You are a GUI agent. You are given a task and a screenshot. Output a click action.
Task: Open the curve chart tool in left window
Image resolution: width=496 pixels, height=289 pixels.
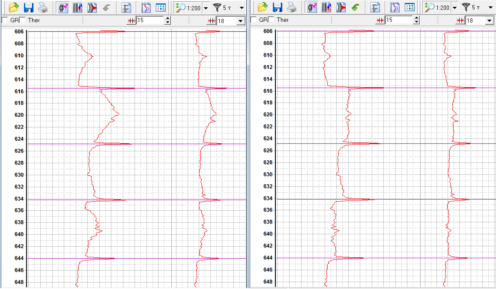(146, 7)
